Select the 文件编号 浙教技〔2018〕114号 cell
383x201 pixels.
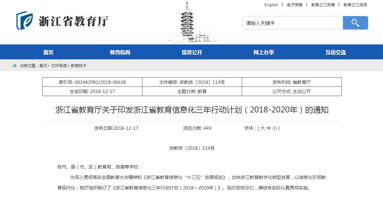[192, 82]
